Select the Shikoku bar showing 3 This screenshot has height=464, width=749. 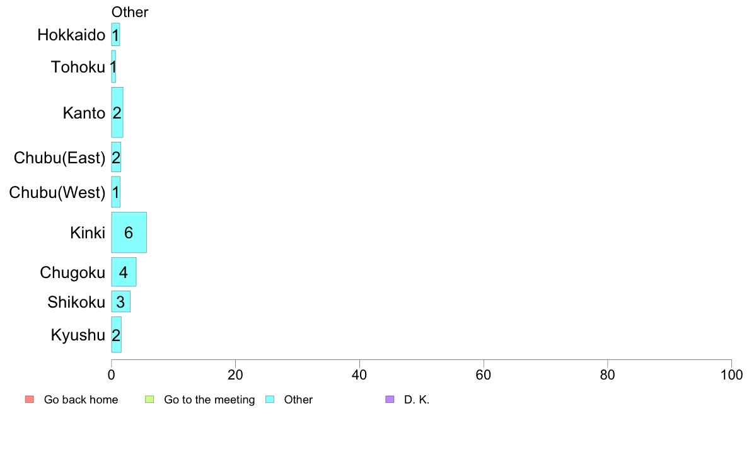121,301
